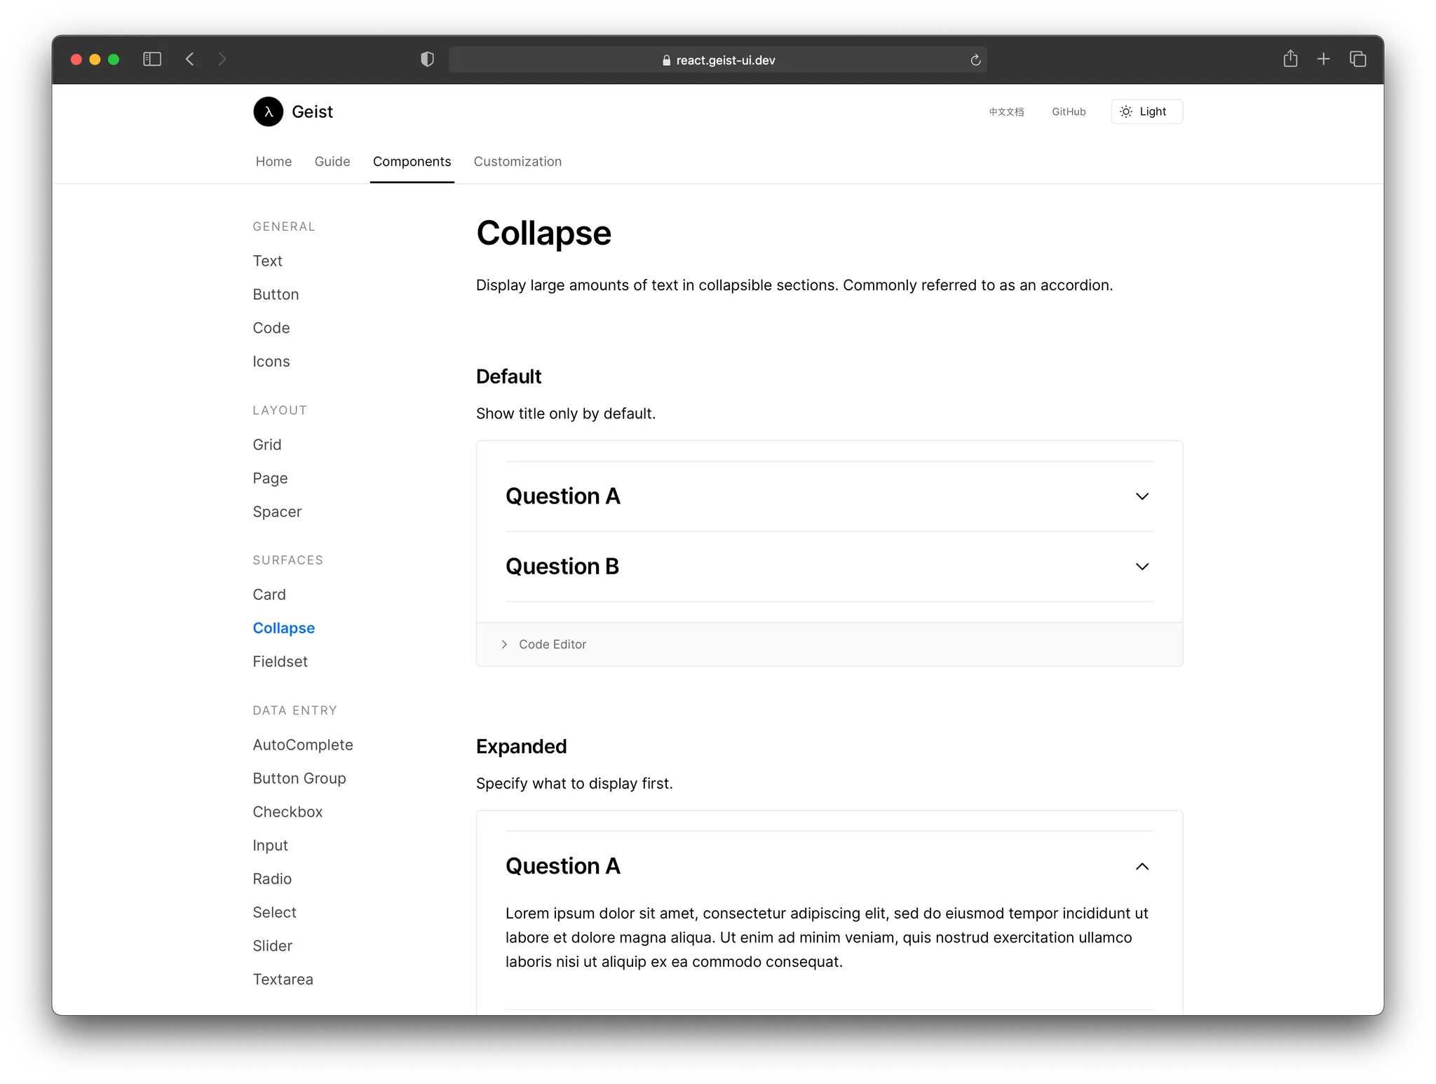Click the privacy shield icon
Viewport: 1436px width, 1084px height.
click(427, 60)
